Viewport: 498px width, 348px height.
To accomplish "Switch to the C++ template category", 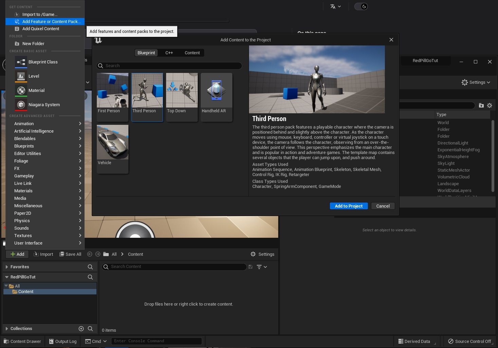I will (169, 53).
